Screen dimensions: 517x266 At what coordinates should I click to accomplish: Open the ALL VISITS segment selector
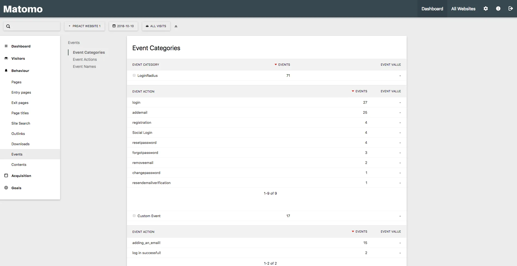point(156,26)
